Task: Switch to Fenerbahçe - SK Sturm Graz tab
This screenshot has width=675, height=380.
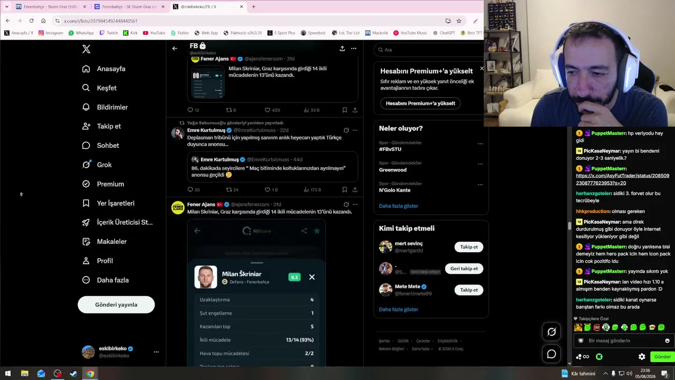Action: pyautogui.click(x=129, y=7)
